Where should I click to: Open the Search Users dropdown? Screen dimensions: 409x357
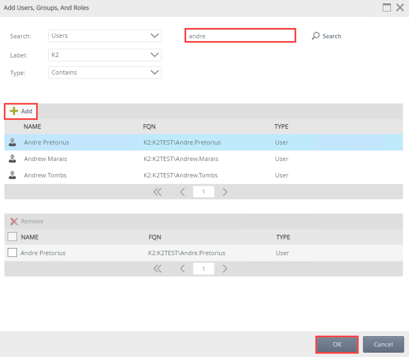coord(105,36)
